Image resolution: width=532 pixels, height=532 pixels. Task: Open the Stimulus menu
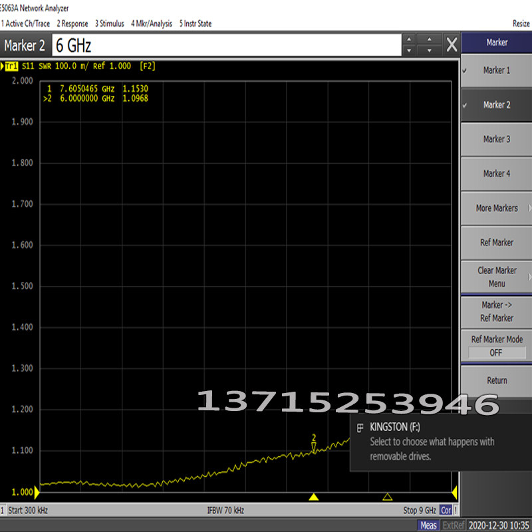point(109,23)
